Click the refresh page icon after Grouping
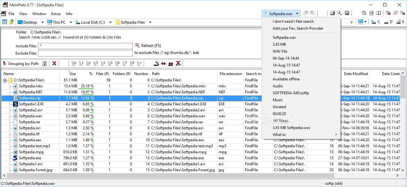 pyautogui.click(x=45, y=63)
